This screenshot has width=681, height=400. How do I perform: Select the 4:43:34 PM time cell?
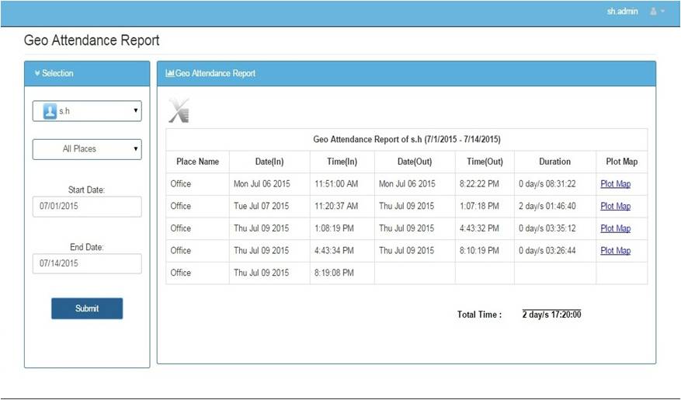pyautogui.click(x=342, y=251)
